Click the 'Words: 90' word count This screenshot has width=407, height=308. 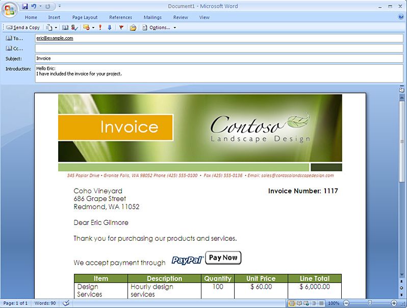pos(45,303)
